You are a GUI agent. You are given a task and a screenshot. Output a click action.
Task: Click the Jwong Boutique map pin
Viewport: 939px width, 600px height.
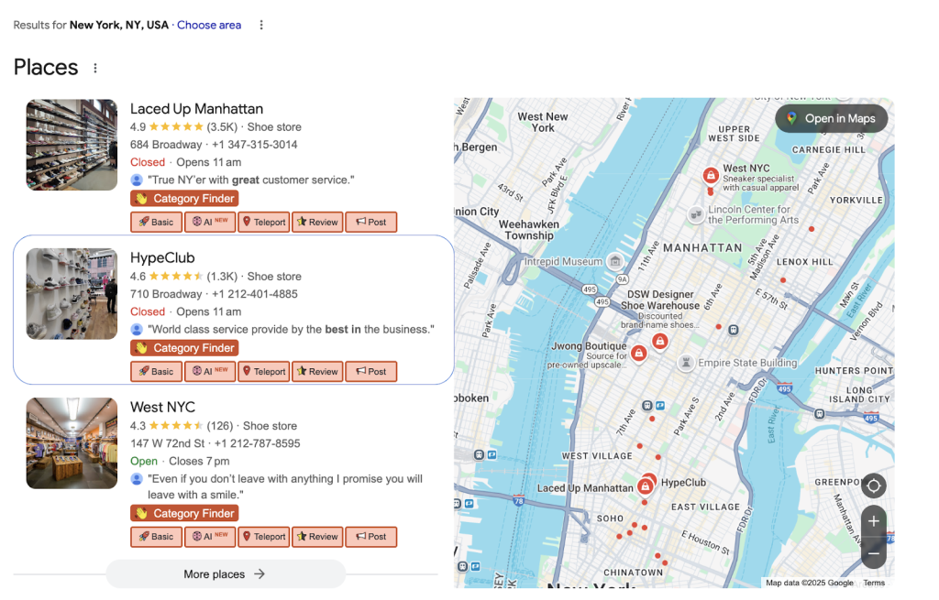coord(639,354)
